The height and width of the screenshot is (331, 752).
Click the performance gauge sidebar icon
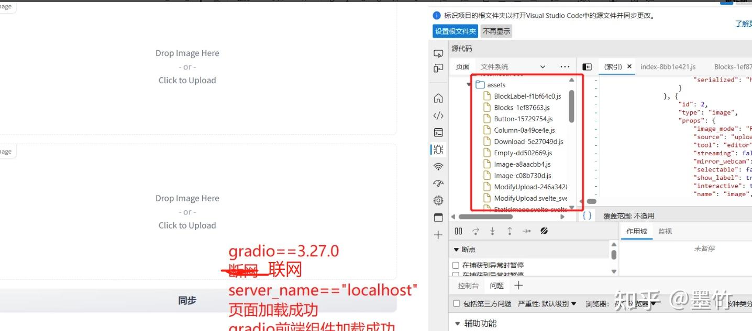pyautogui.click(x=438, y=183)
